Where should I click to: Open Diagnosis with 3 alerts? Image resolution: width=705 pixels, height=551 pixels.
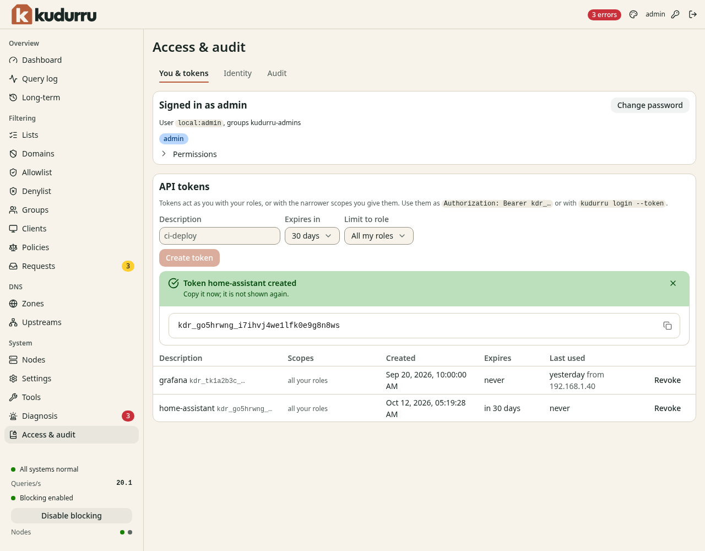click(x=72, y=416)
